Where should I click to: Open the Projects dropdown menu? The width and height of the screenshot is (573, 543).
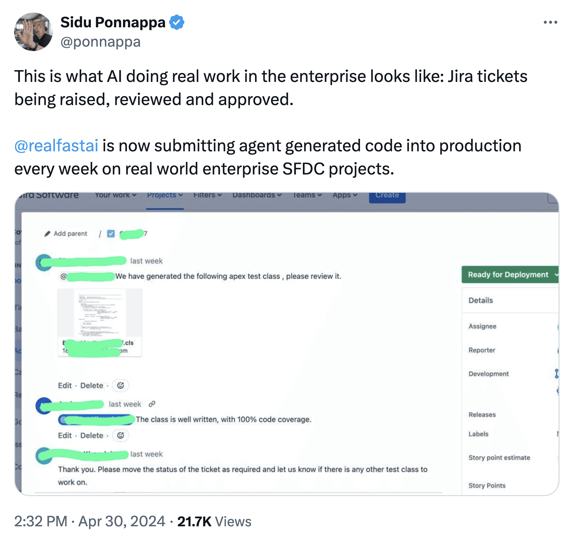coord(165,195)
